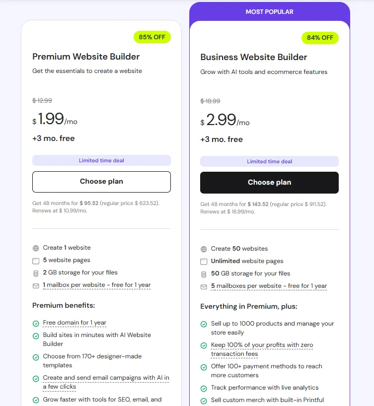374x406 pixels.
Task: Click the 85% OFF badge on Premium plan
Action: tap(152, 37)
